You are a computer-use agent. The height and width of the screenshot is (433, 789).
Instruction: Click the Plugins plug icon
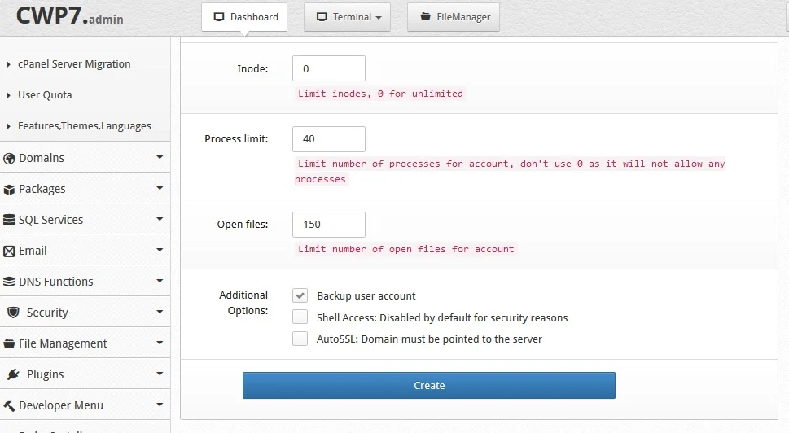pyautogui.click(x=14, y=374)
